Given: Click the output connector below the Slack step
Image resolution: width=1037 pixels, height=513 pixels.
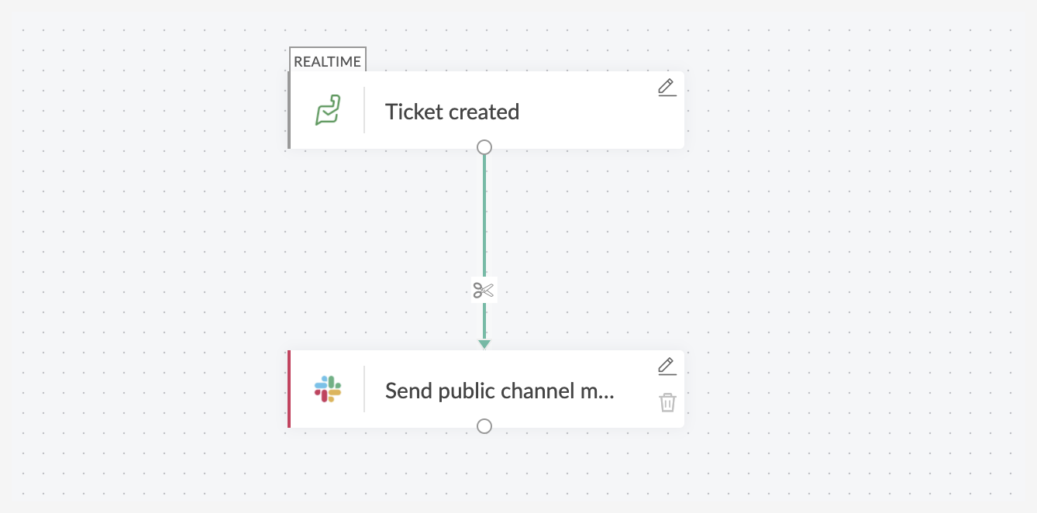Looking at the screenshot, I should click(x=484, y=426).
